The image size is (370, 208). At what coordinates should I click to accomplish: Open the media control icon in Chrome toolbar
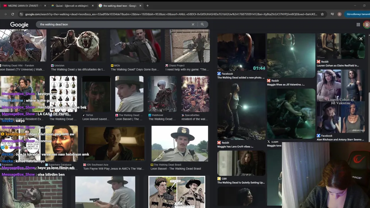pyautogui.click(x=332, y=14)
